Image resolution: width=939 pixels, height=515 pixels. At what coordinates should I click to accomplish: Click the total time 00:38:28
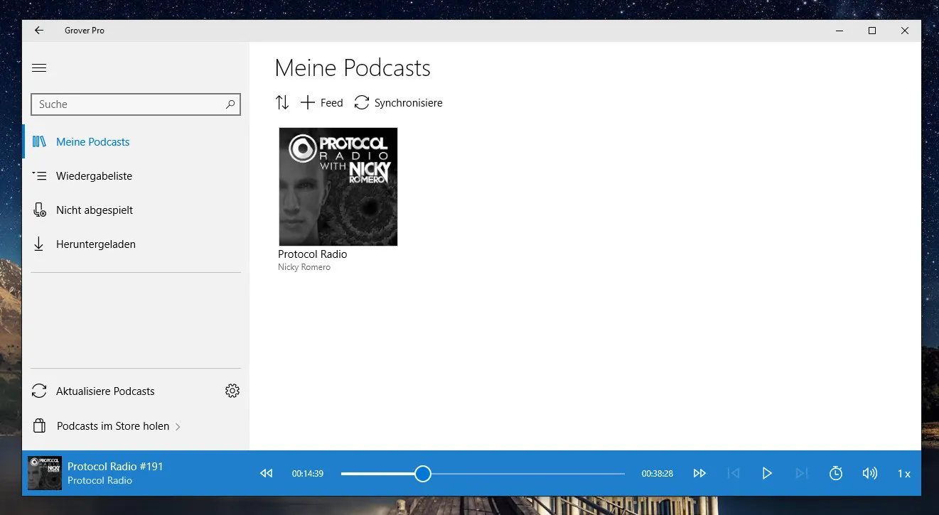(658, 474)
